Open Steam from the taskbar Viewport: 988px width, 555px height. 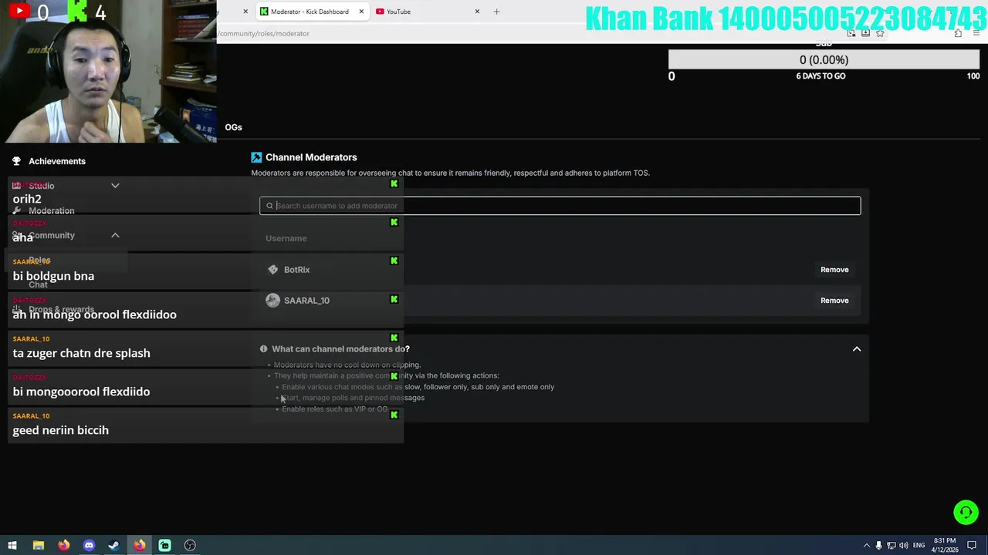[x=113, y=545]
